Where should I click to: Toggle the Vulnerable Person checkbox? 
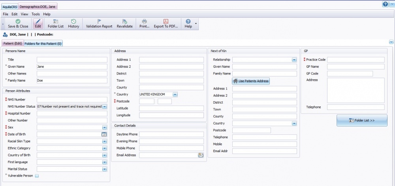(37, 176)
